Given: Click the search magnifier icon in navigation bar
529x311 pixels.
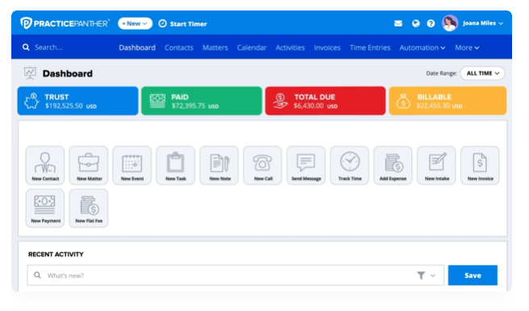Looking at the screenshot, I should click(x=26, y=48).
